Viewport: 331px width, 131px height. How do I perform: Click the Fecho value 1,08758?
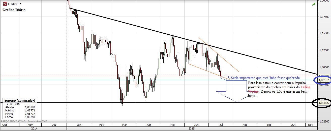pos(29,117)
